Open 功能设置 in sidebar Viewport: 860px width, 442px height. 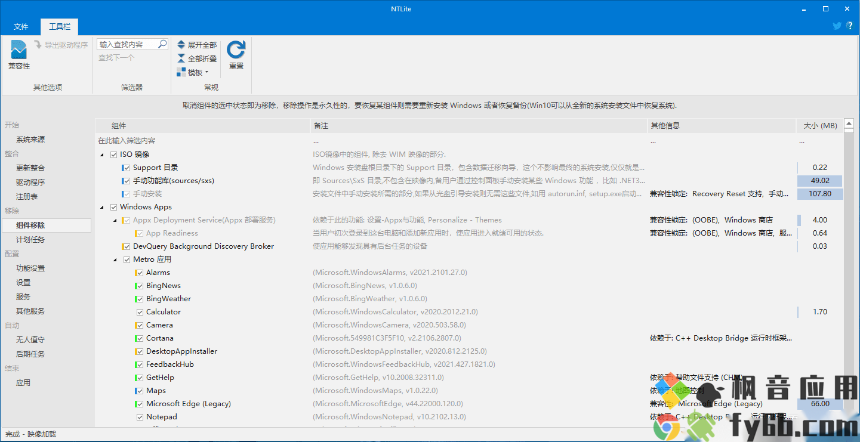click(30, 268)
